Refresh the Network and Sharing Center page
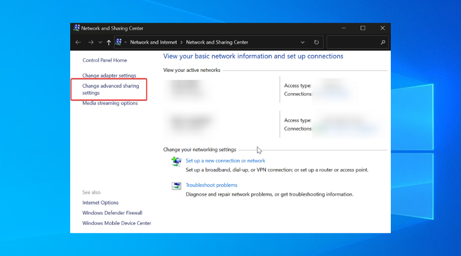This screenshot has width=461, height=256. point(317,42)
